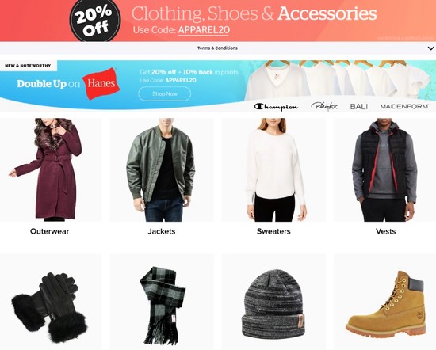Select the burgundy coat Outerwear thumbnail

51,169
